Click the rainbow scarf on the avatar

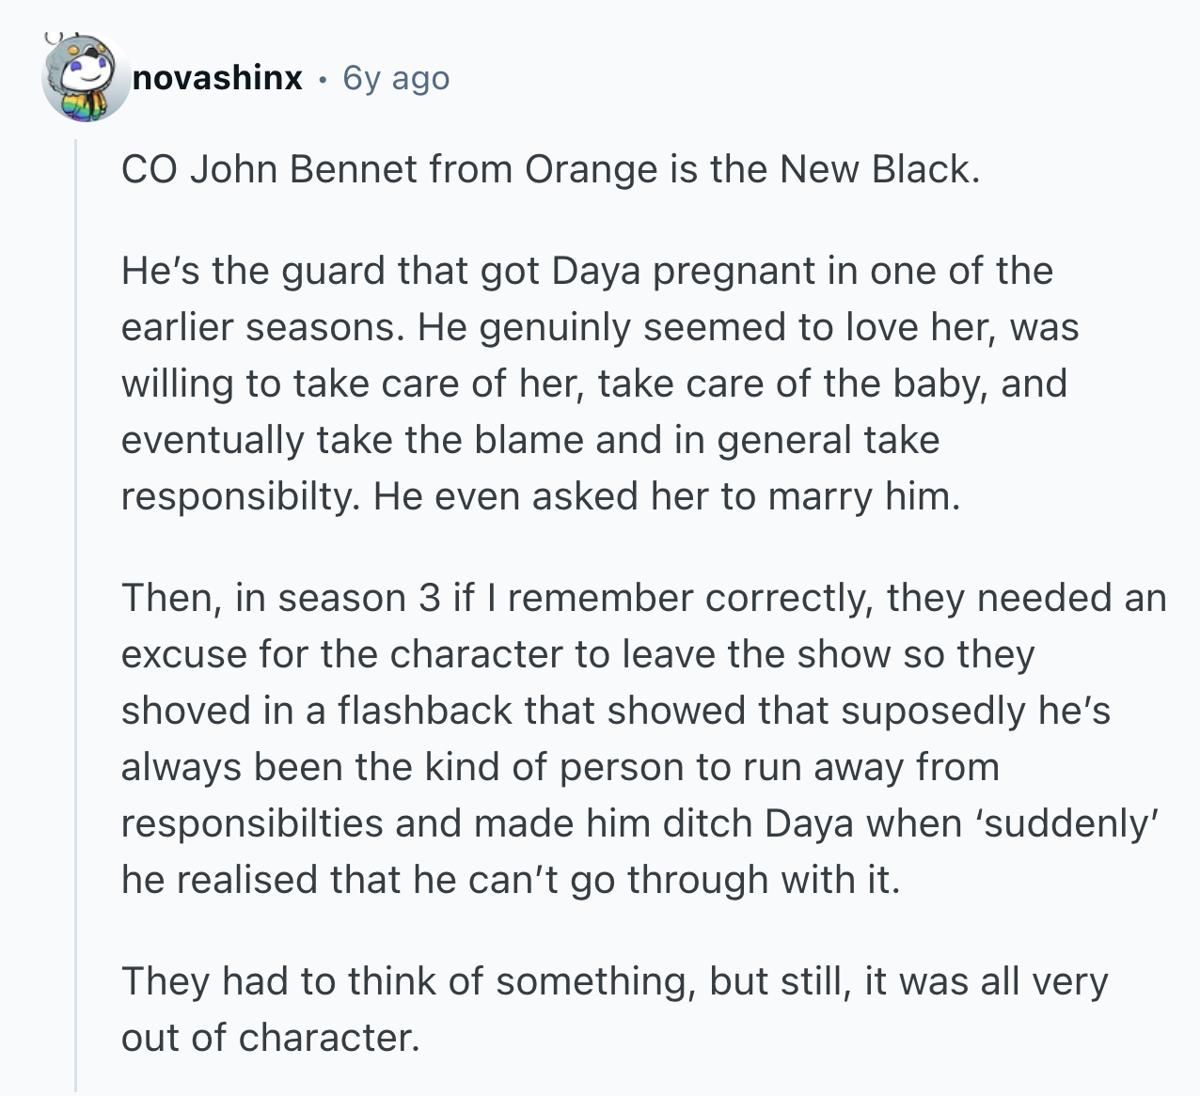[87, 105]
